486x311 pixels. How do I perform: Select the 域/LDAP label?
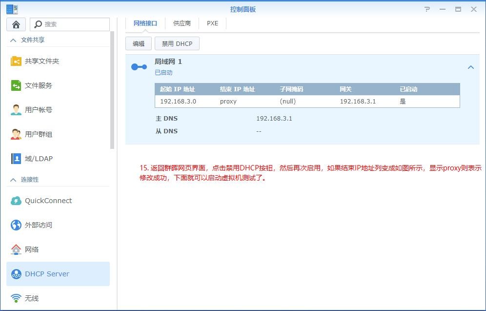click(x=39, y=159)
